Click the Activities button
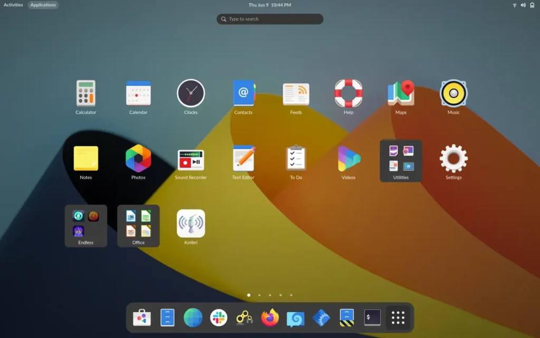540x338 pixels. [13, 5]
